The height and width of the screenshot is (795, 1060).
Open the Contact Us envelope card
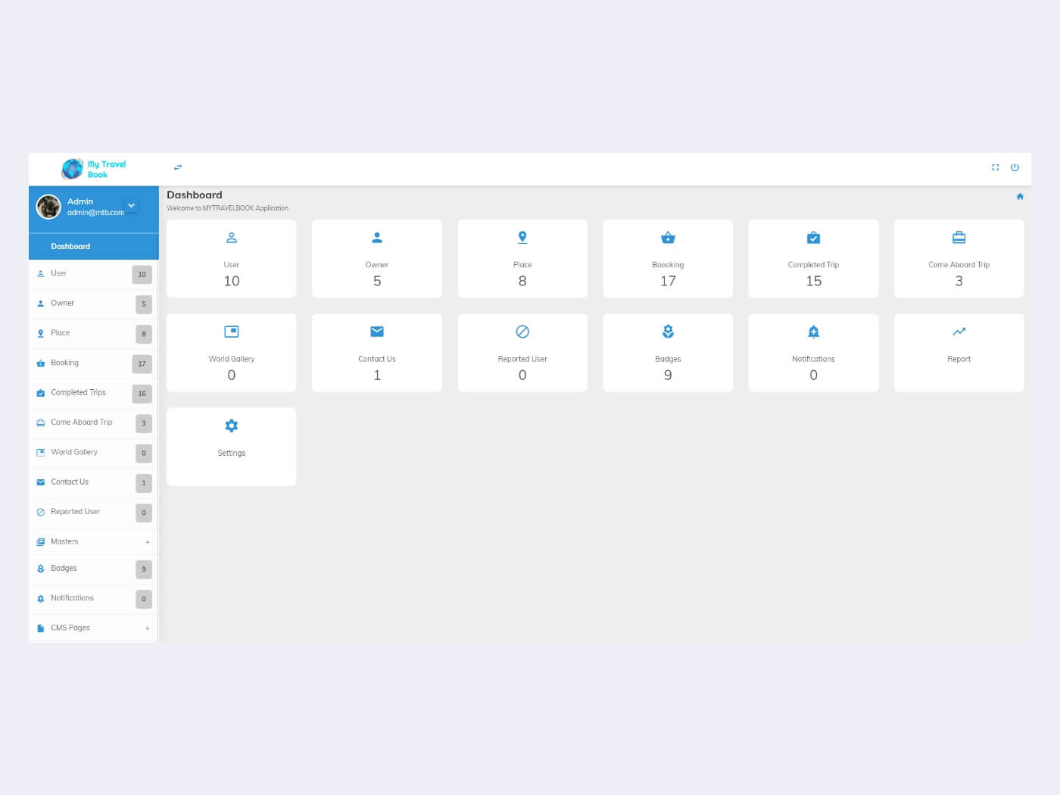pos(377,351)
